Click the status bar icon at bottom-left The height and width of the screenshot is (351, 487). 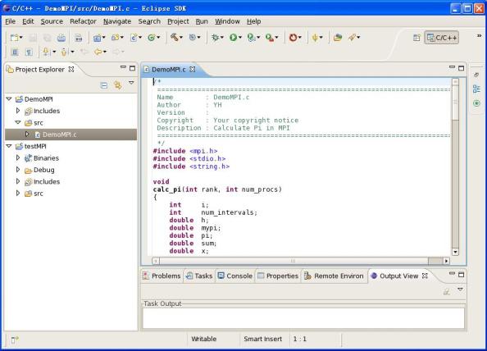click(x=15, y=340)
